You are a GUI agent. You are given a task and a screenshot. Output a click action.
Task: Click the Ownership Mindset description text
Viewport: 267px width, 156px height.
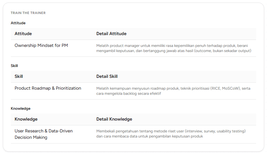click(x=174, y=48)
